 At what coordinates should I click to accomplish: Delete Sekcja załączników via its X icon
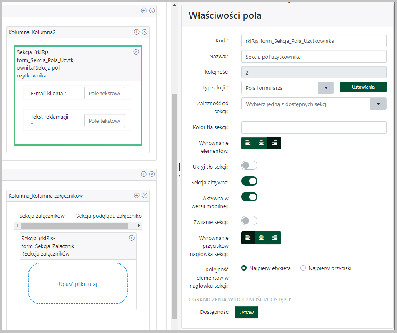click(132, 237)
